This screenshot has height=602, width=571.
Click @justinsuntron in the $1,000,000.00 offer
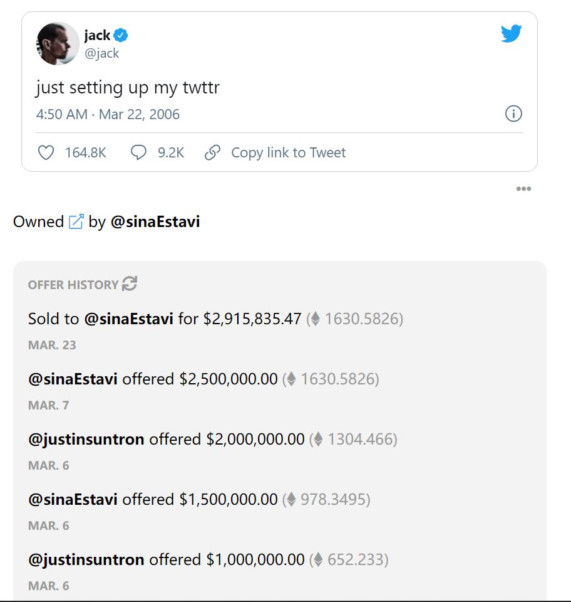tap(86, 559)
